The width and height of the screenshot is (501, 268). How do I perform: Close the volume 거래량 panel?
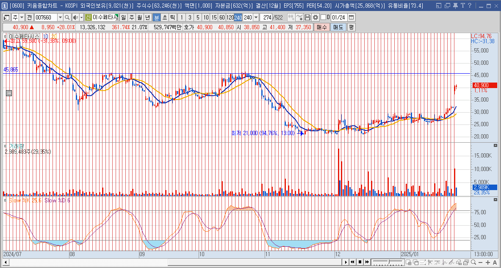click(x=495, y=145)
